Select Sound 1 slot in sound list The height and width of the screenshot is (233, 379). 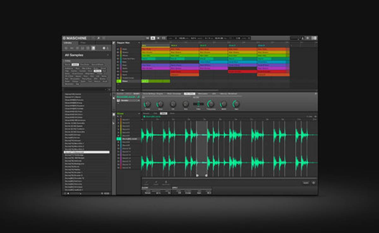(x=129, y=120)
